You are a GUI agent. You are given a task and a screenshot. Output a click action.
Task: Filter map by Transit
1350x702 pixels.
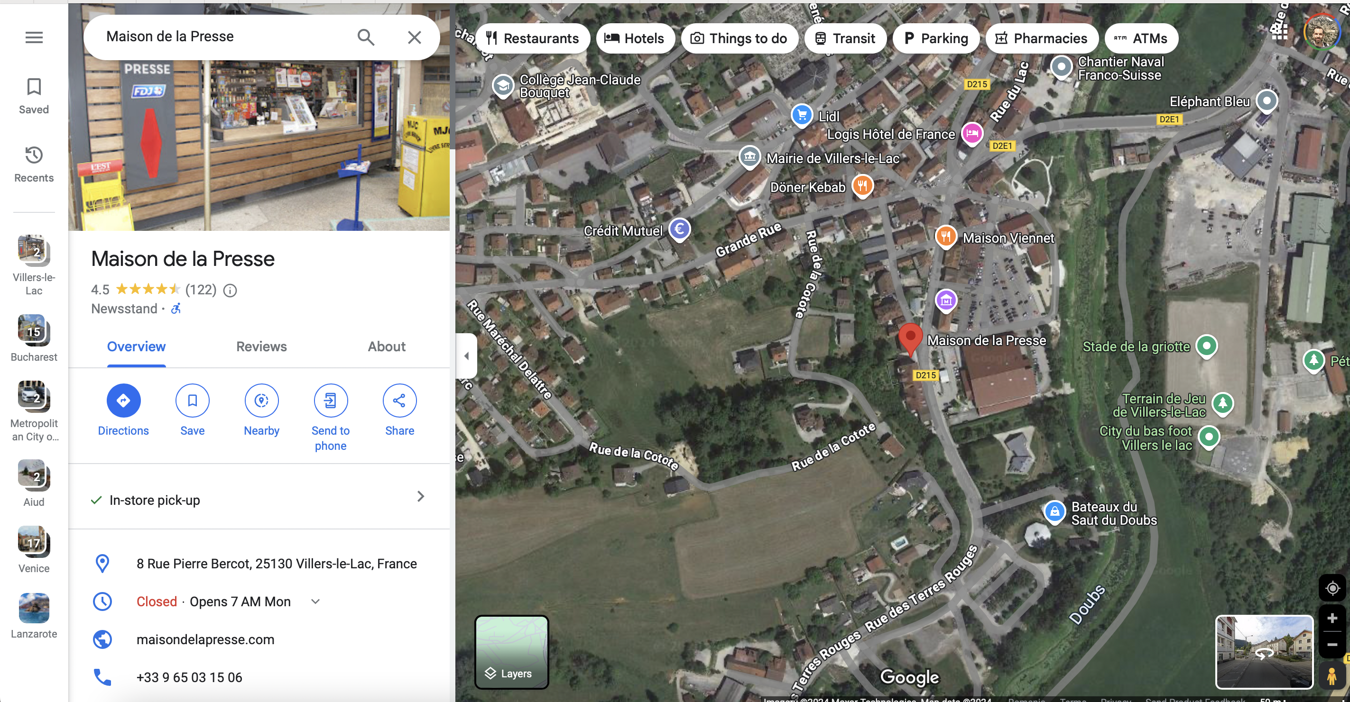(846, 38)
